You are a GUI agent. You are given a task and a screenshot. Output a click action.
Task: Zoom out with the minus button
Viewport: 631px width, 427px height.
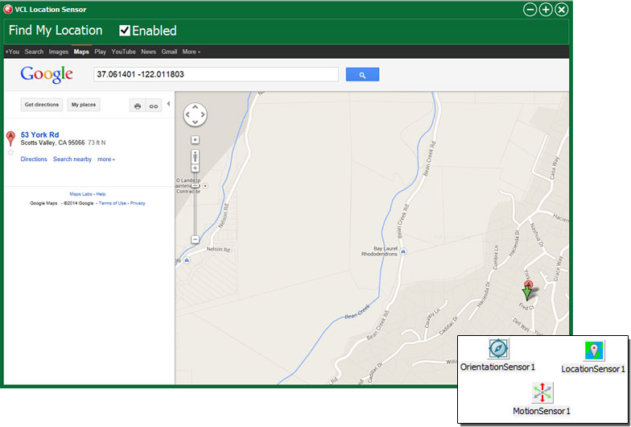tap(195, 239)
